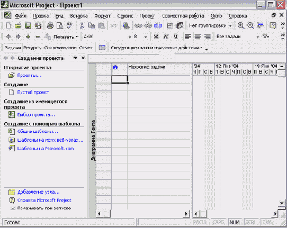Open the Правка menu
This screenshot has width=287, height=228.
point(41,16)
